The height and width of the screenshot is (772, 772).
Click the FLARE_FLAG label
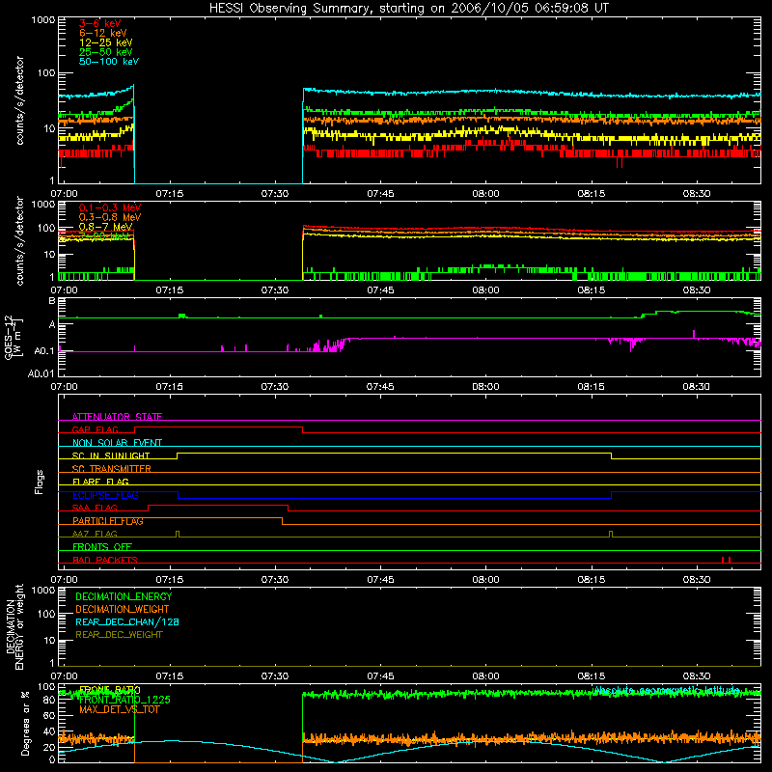click(x=100, y=482)
